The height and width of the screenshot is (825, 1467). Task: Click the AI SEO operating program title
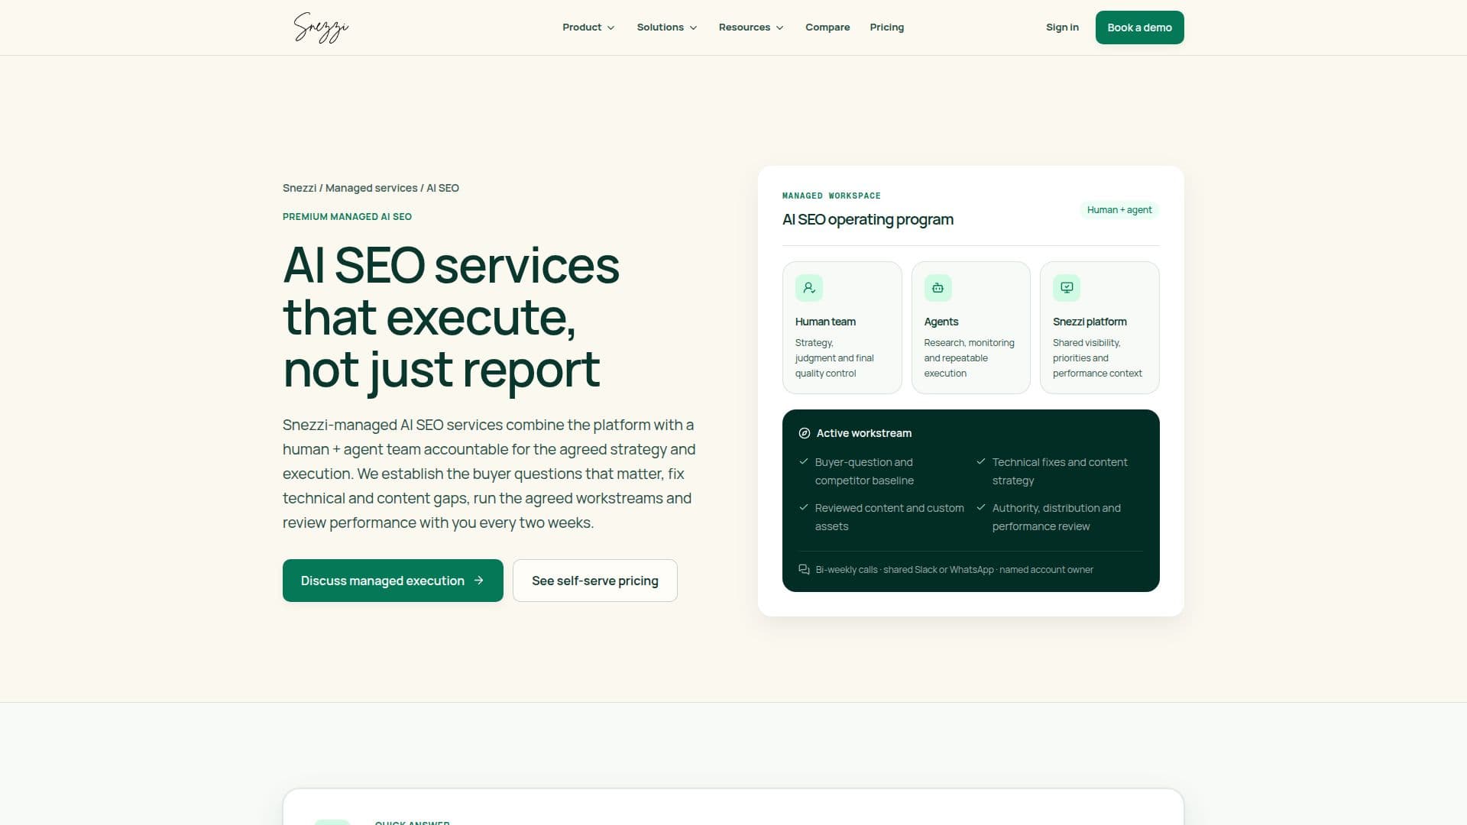(x=867, y=219)
